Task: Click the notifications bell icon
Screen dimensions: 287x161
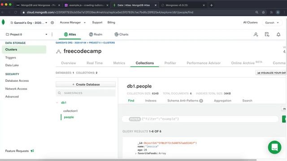Action: (278, 34)
